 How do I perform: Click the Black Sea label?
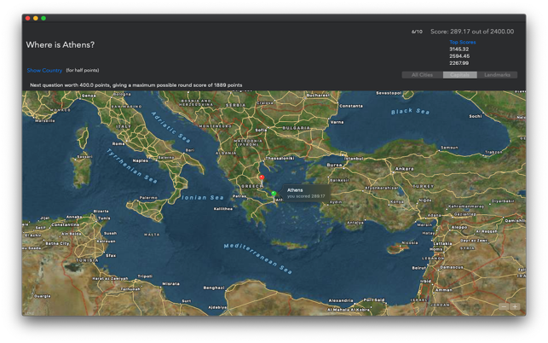tap(410, 111)
